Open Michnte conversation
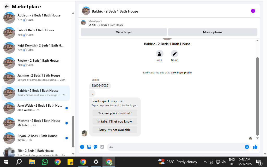267x167 pixels. click(35, 123)
